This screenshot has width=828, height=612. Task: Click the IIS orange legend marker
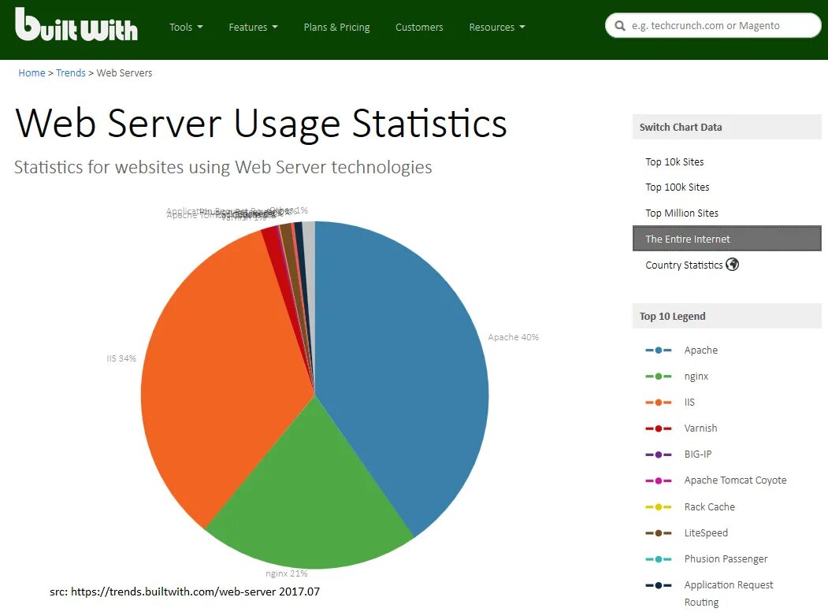coord(658,402)
